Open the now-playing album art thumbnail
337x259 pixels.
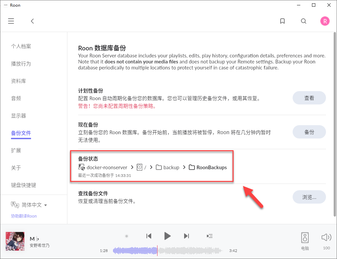pyautogui.click(x=15, y=241)
